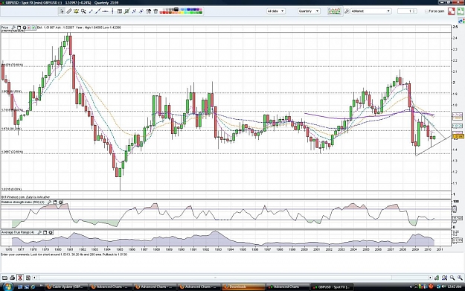This screenshot has height=291, width=465.
Task: Click the pin drawings tool
Action: coord(134,11)
